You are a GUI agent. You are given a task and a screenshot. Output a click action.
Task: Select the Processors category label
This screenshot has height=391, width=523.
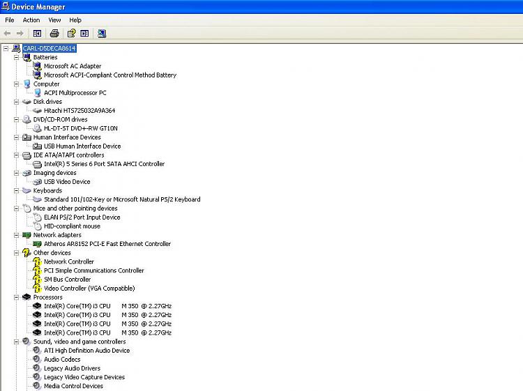pyautogui.click(x=47, y=298)
